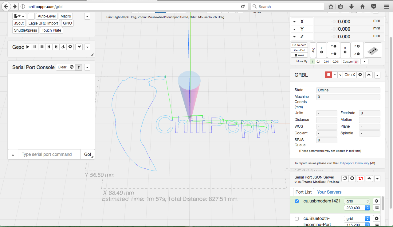The height and width of the screenshot is (227, 393).
Task: Click the red GRBL stop (feedhold) button
Action: (x=328, y=75)
